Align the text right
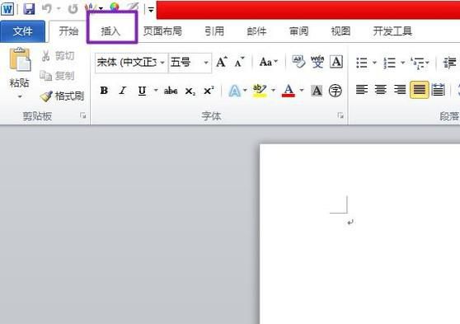460x324 pixels. [400, 90]
